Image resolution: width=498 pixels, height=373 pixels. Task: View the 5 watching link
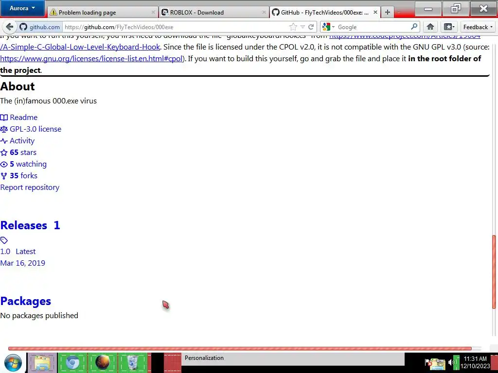click(28, 164)
